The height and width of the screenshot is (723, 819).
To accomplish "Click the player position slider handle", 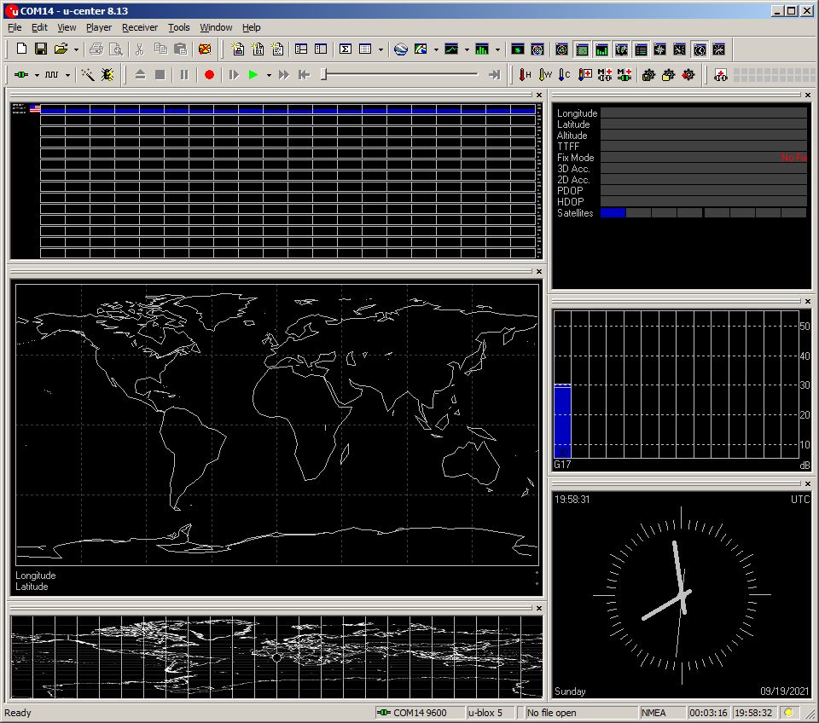I will 324,75.
